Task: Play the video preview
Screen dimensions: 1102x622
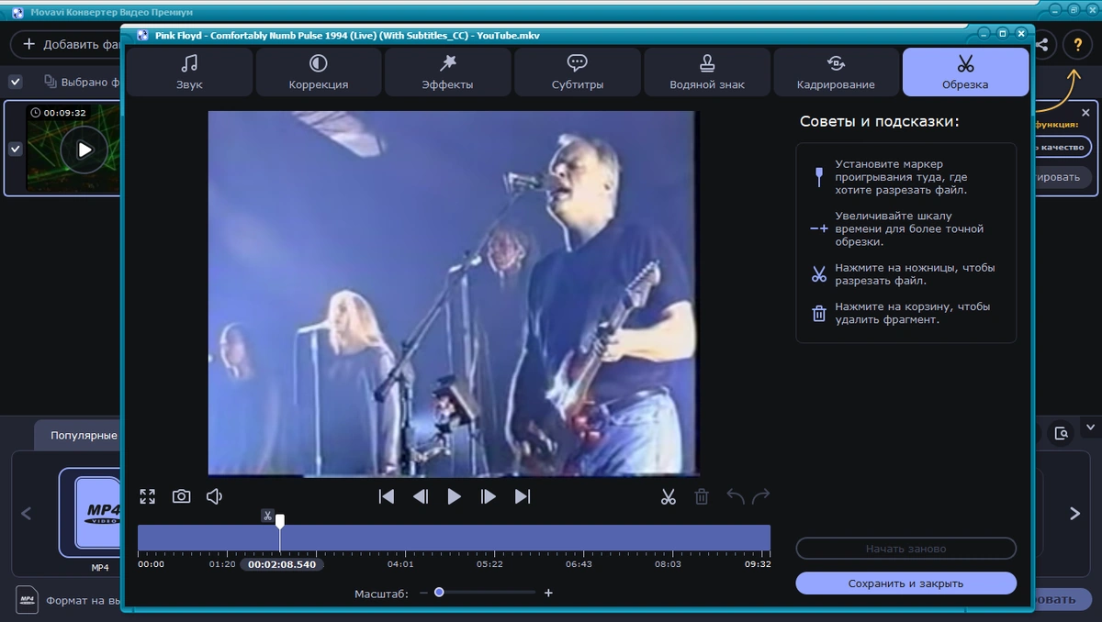Action: pyautogui.click(x=454, y=496)
